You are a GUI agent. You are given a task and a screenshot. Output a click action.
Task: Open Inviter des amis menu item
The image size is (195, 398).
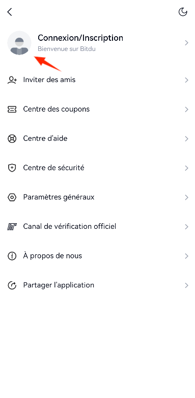[x=97, y=80]
